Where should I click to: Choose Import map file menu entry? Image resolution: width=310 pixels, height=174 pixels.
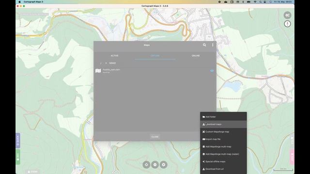[223, 139]
